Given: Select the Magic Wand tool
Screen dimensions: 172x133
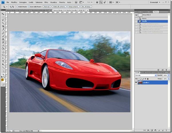Looking at the screenshot, I should [x=3, y=23].
